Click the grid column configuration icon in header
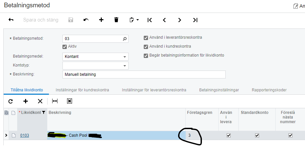305x146 pixels. [x=6, y=113]
